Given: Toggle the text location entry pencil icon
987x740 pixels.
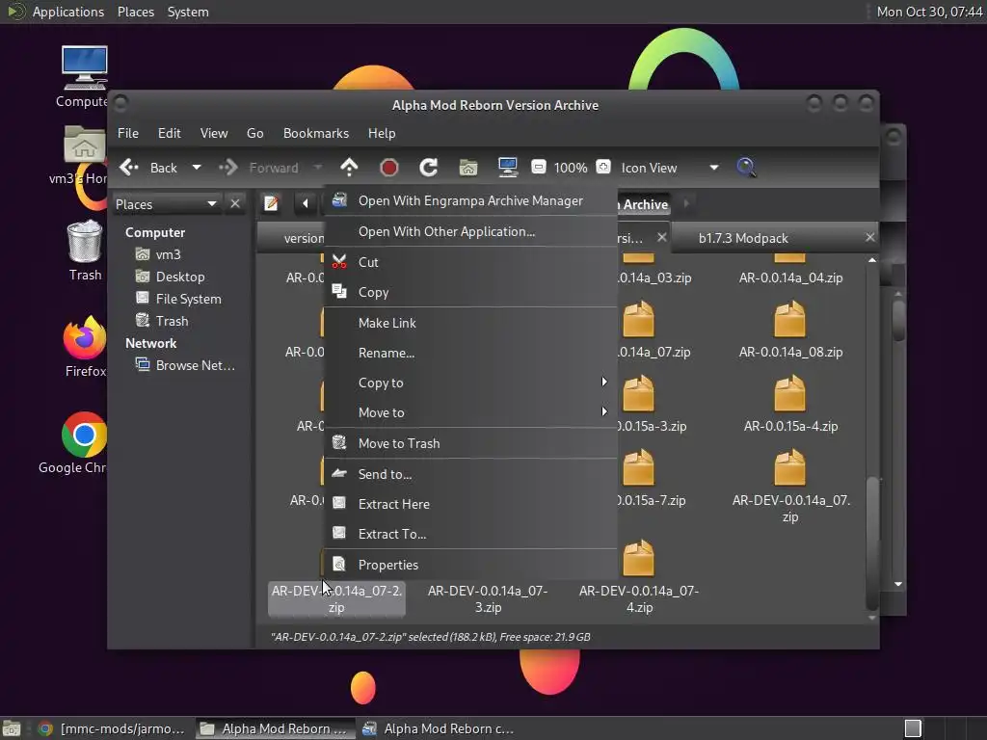Looking at the screenshot, I should click(x=271, y=203).
